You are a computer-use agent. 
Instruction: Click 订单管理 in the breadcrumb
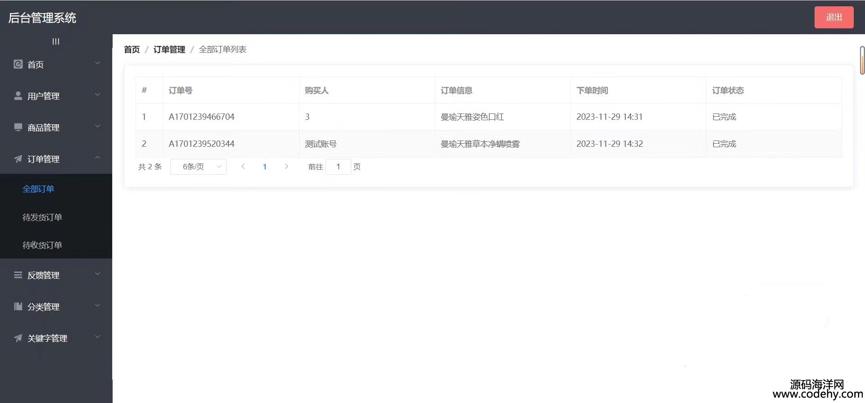pyautogui.click(x=169, y=50)
